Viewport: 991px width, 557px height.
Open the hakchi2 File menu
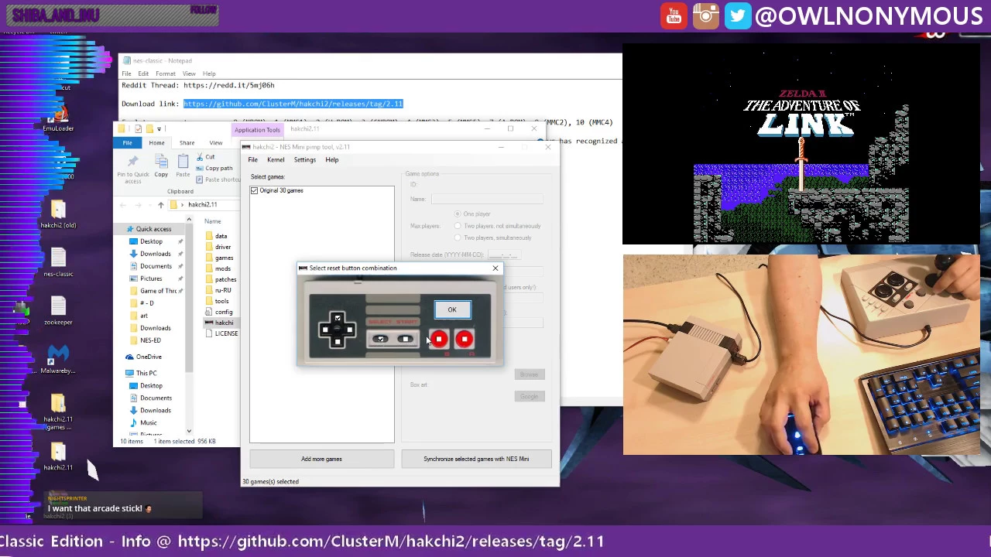coord(253,159)
